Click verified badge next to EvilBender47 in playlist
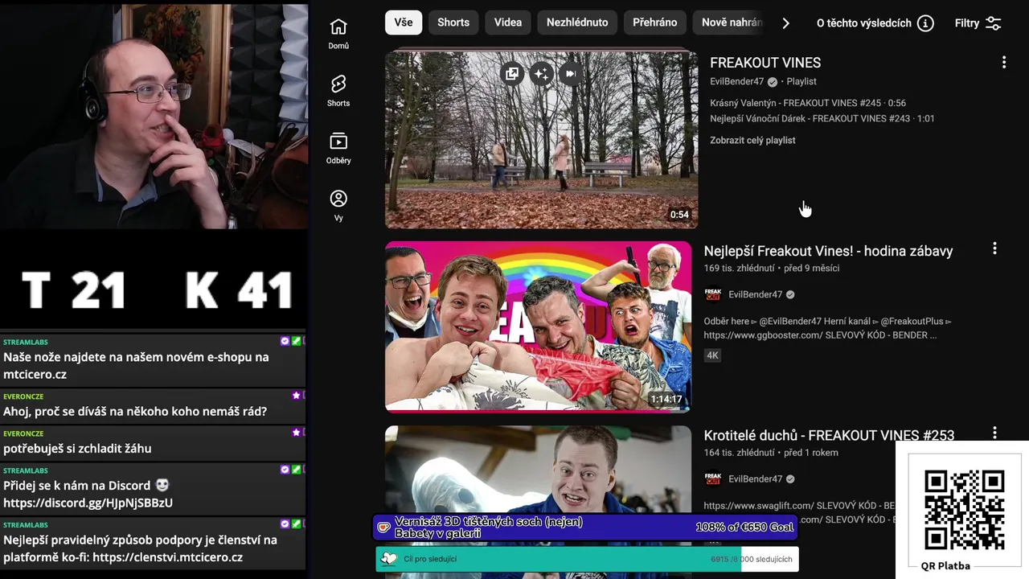Image resolution: width=1029 pixels, height=579 pixels. [772, 81]
